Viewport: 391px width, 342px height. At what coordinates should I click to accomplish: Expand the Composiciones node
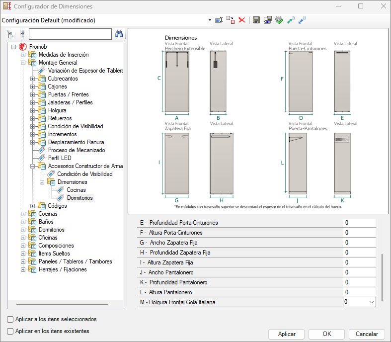pyautogui.click(x=23, y=246)
